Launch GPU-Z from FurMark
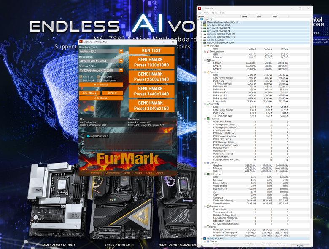Viewport: 329px width, 249px height. pos(113,93)
